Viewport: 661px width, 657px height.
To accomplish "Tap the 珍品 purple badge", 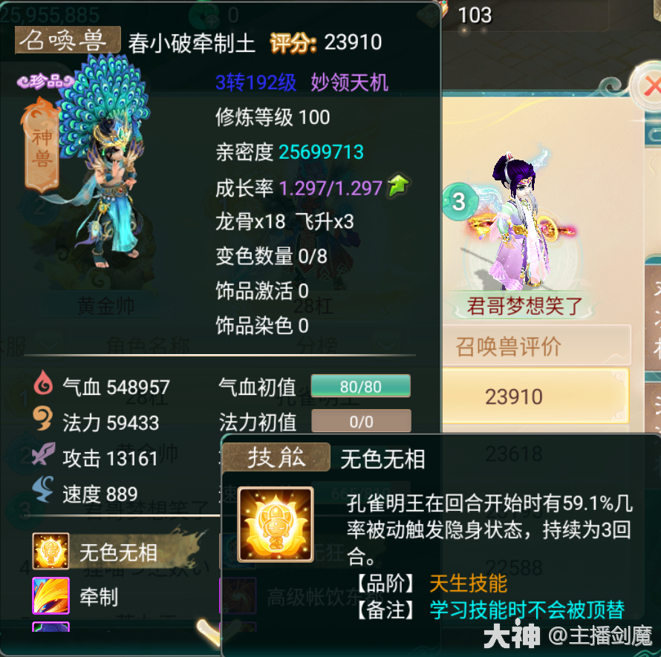I will pyautogui.click(x=45, y=81).
